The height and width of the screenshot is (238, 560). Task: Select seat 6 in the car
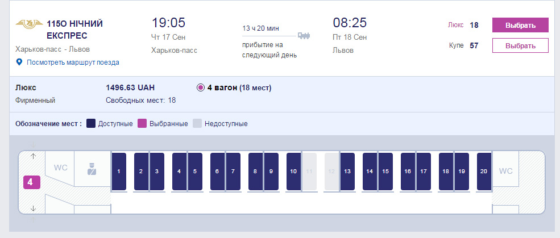pos(217,172)
